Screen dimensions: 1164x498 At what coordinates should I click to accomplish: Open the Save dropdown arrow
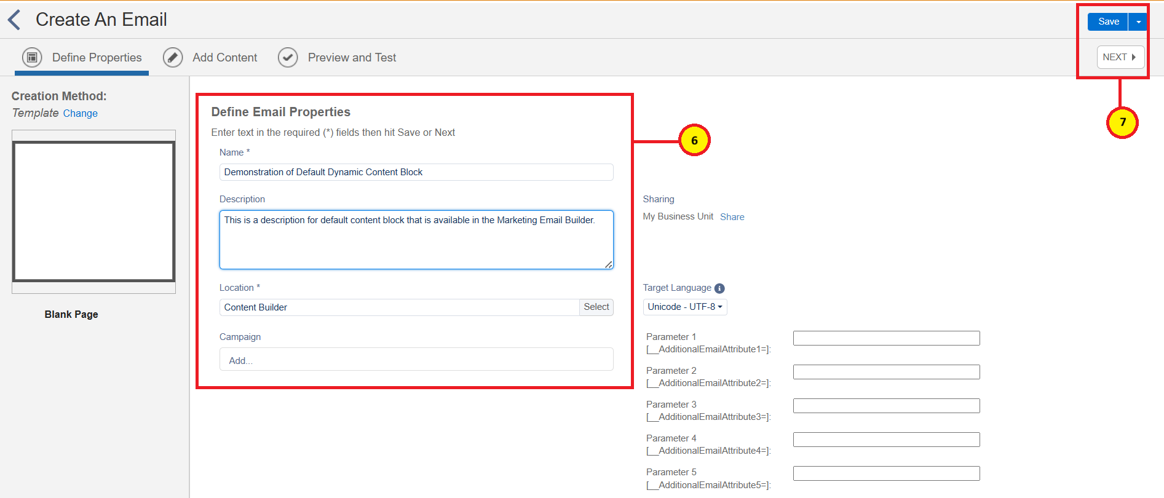click(x=1138, y=22)
